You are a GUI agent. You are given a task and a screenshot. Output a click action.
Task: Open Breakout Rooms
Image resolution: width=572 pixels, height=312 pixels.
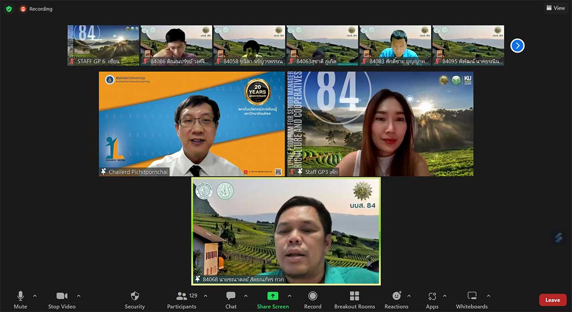click(354, 300)
